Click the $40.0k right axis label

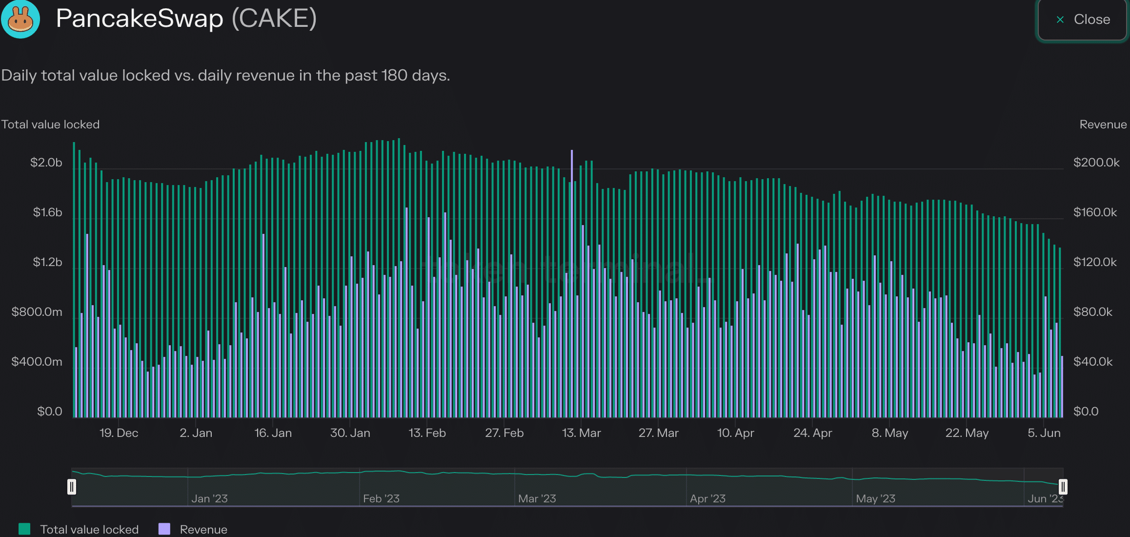click(1093, 362)
